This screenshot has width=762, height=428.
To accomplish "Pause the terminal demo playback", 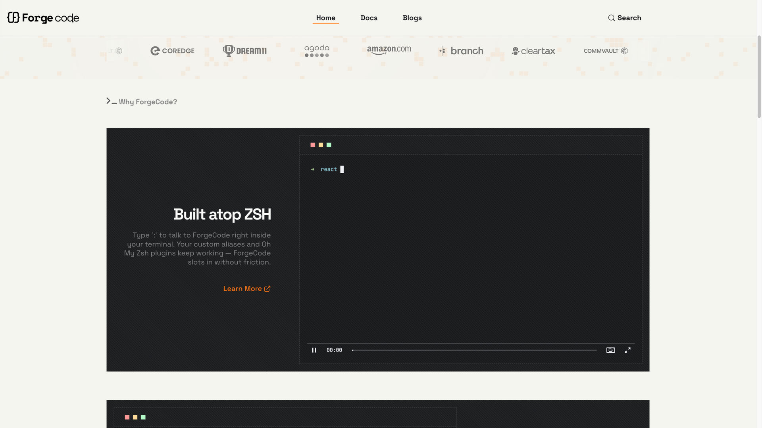I will (314, 350).
